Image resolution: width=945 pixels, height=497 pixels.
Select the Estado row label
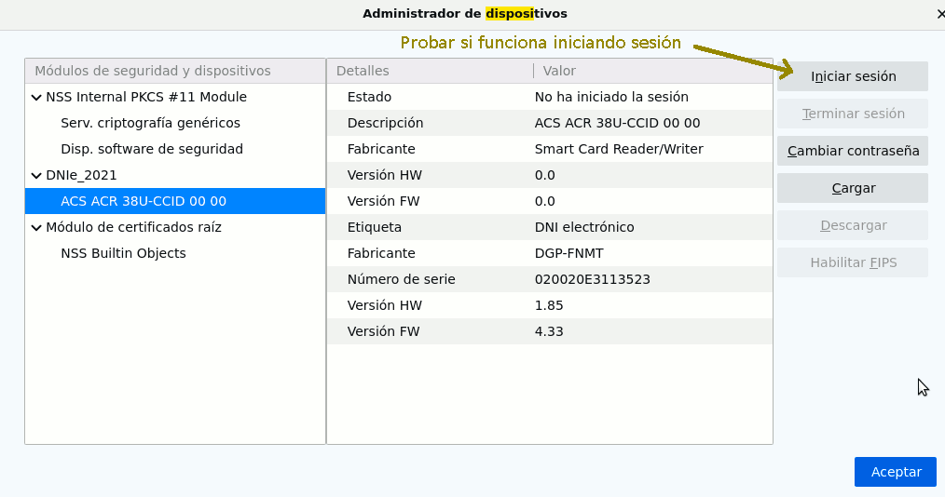[369, 97]
